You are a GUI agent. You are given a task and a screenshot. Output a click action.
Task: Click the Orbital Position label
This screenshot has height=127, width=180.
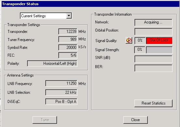coord(107,30)
